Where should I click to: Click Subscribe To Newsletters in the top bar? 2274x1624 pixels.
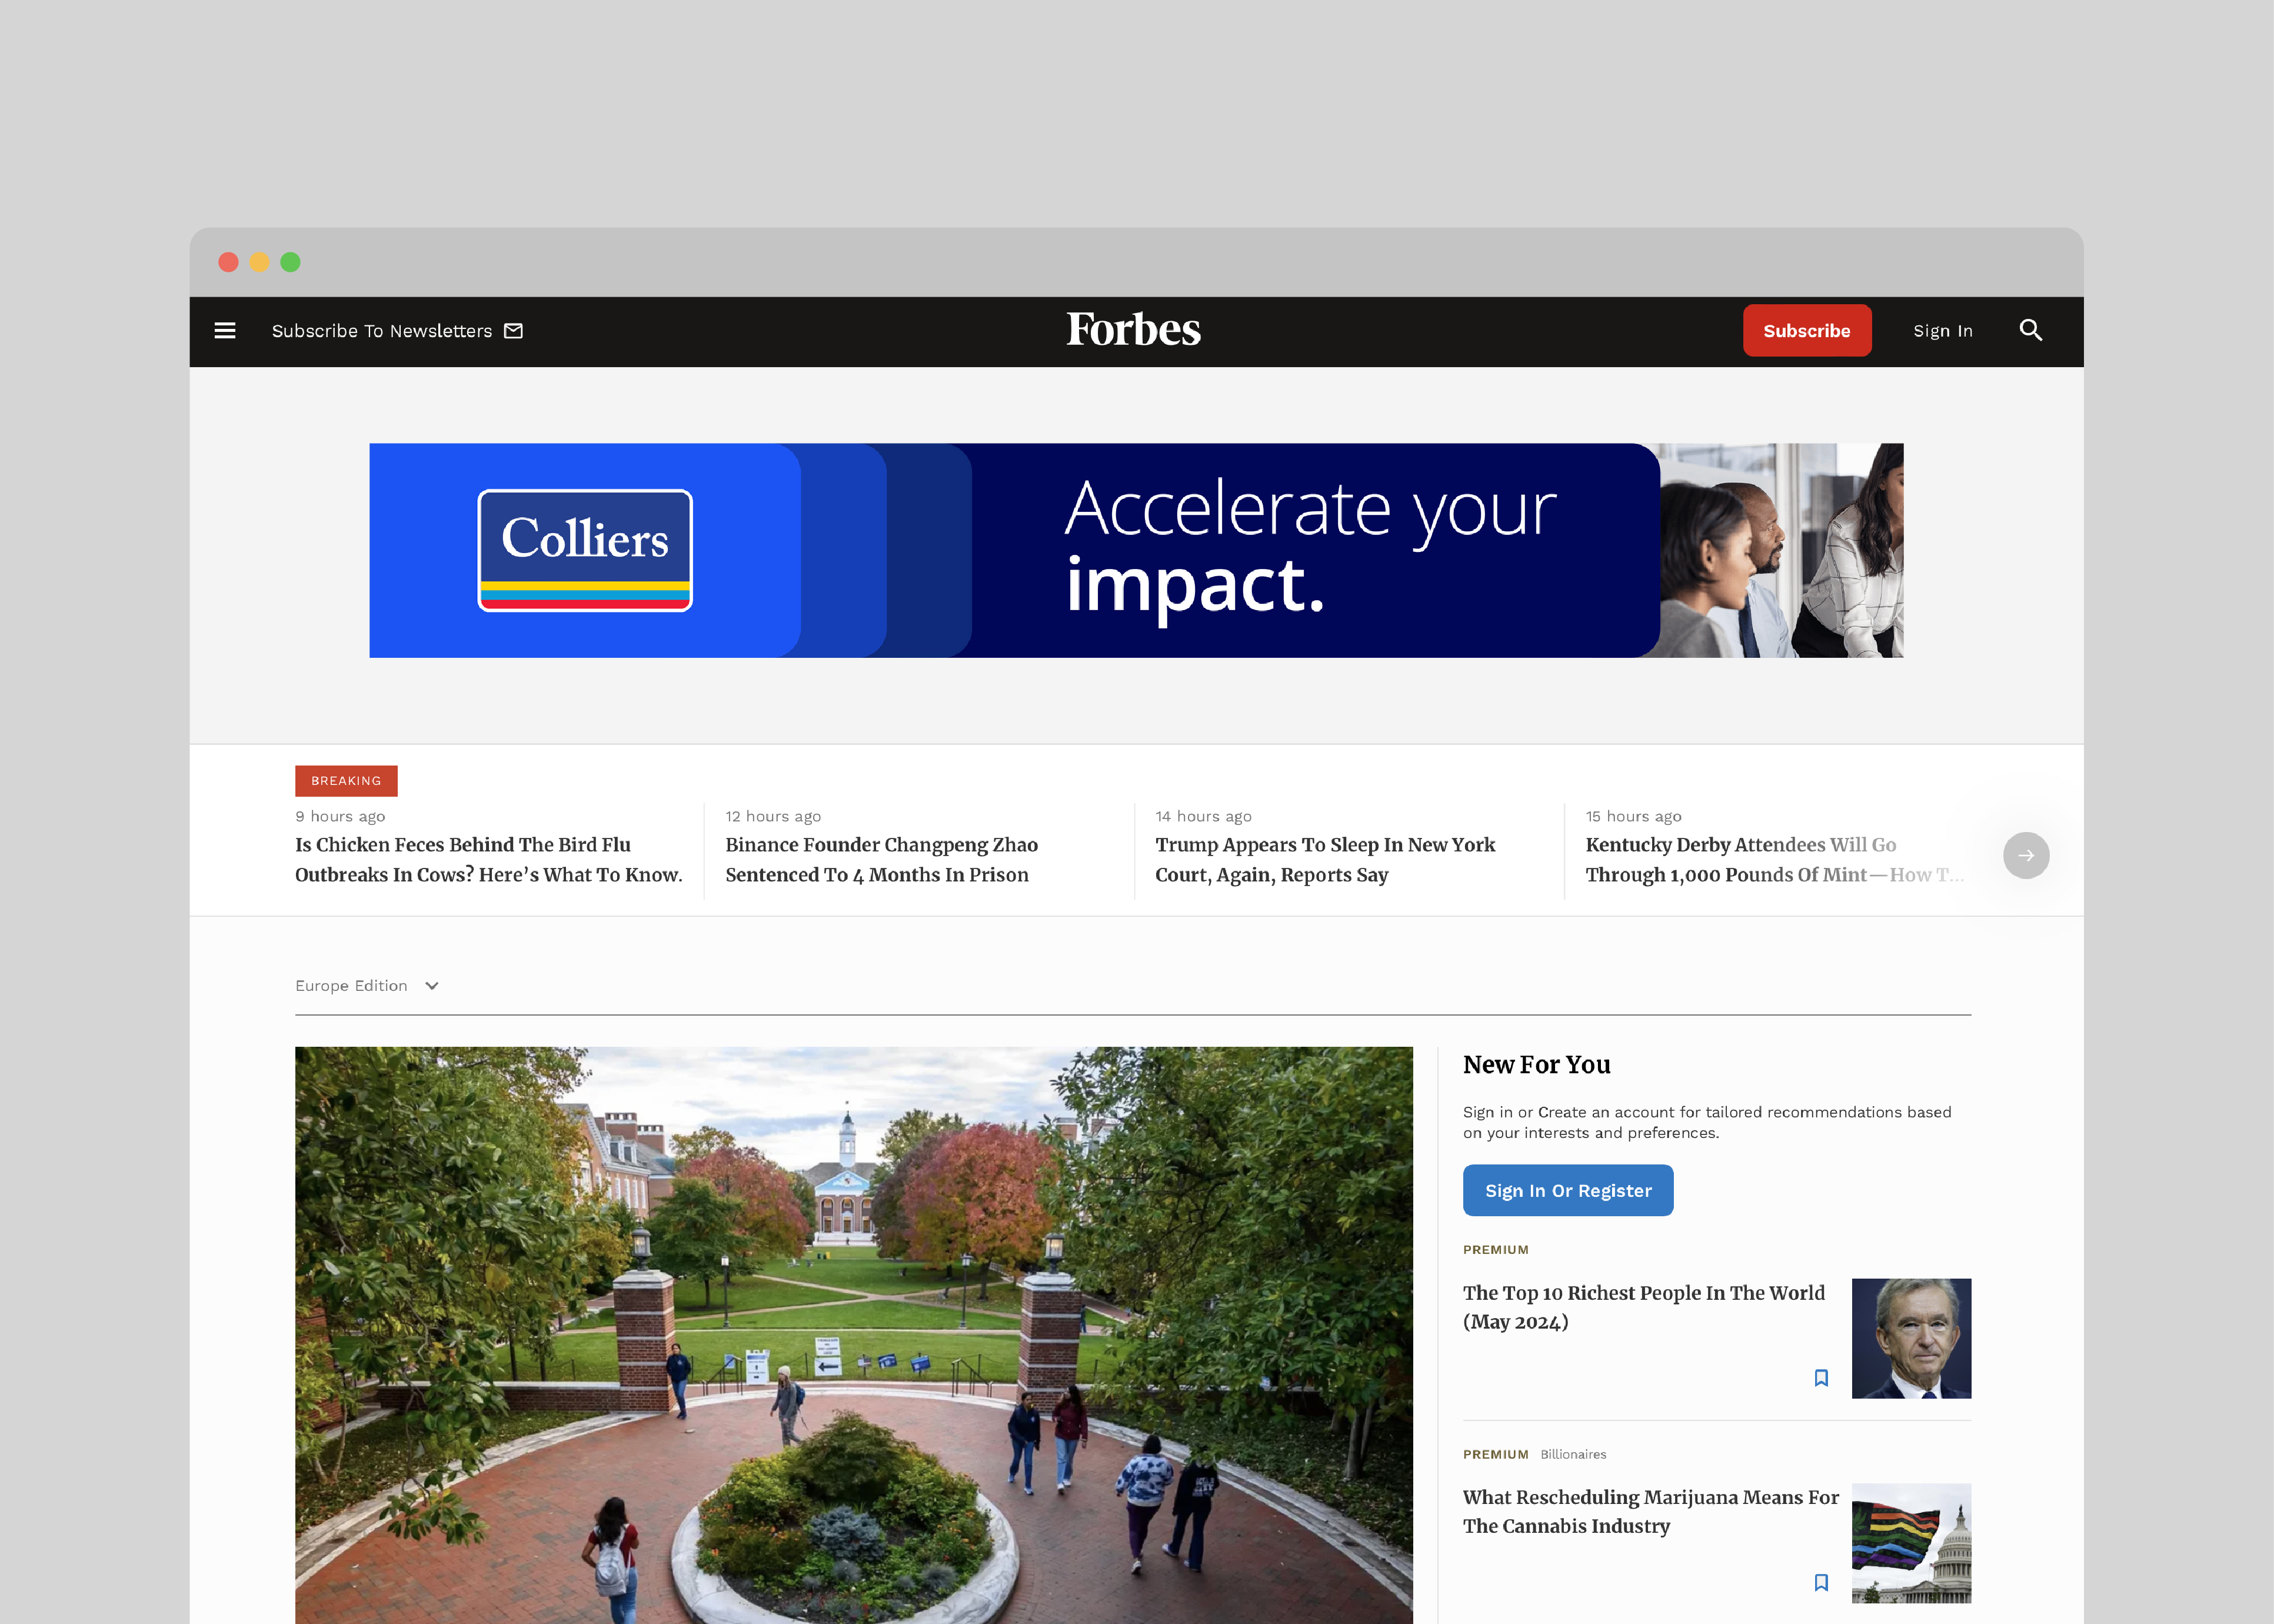[x=382, y=330]
